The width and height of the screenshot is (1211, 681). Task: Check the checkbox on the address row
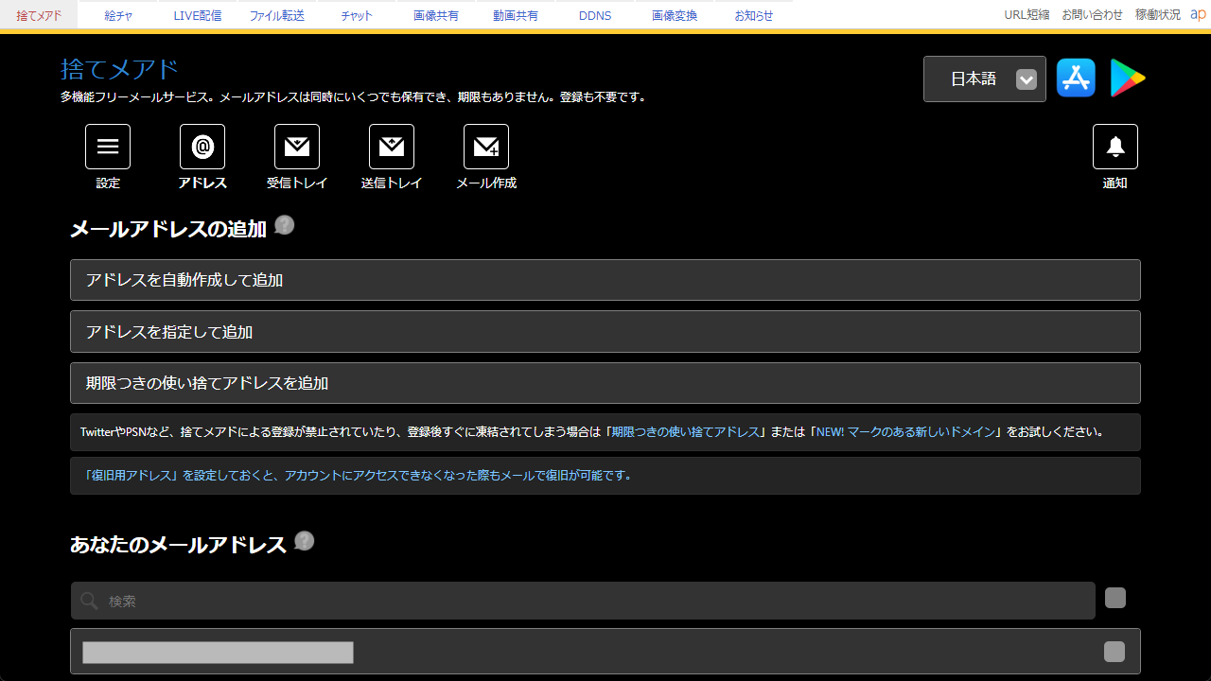[x=1114, y=652]
